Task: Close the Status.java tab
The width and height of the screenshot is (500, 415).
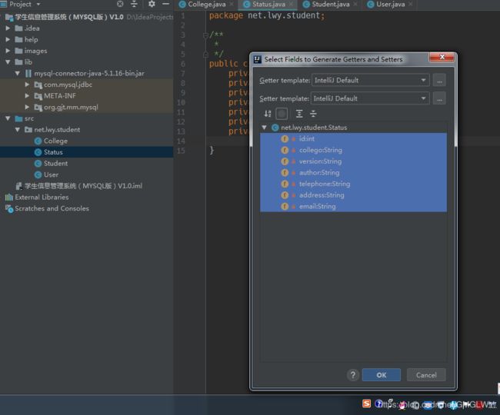Action: [x=291, y=4]
